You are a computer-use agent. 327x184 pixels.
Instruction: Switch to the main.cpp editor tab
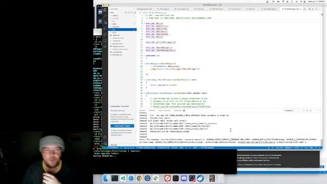pos(199,9)
